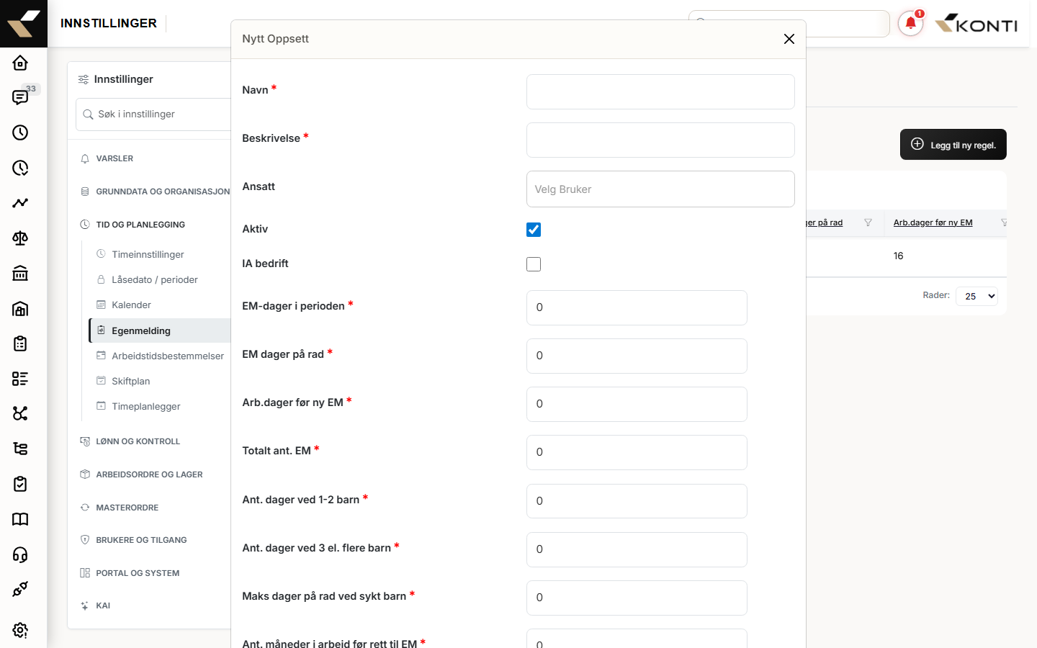Expand the MASTERORDRE section
Viewport: 1037px width, 648px height.
click(127, 508)
